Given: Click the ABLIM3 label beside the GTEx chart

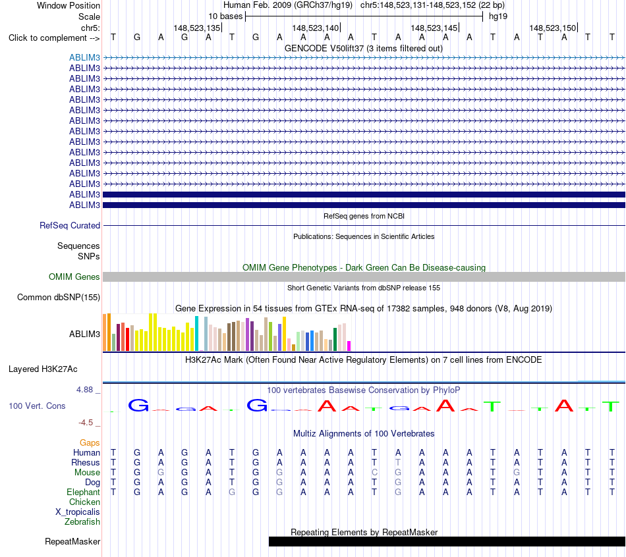Looking at the screenshot, I should pos(84,334).
